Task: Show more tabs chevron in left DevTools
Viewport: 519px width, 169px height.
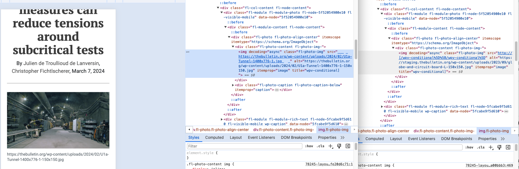Action: pos(343,138)
